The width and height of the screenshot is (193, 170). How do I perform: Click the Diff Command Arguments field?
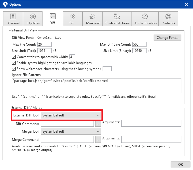point(151,123)
